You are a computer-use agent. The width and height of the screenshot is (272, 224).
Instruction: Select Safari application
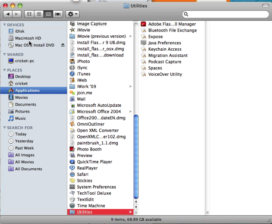tap(101, 174)
